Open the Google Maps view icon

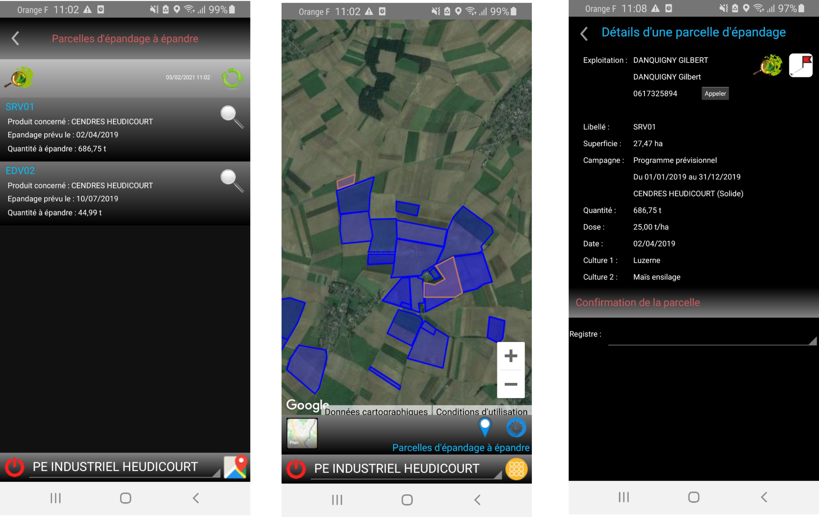pos(235,467)
